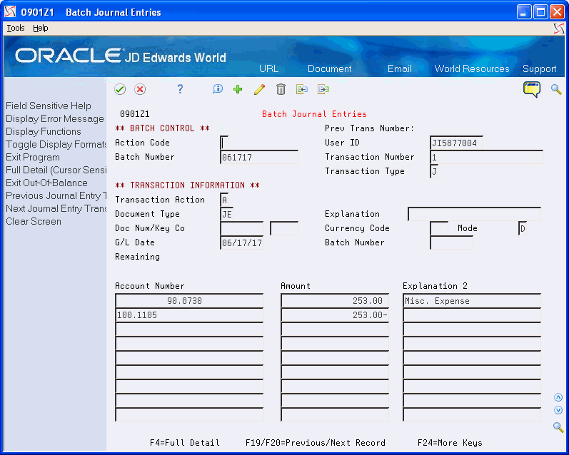Click F4=Full Detail function key text
The image size is (569, 455).
pos(185,443)
